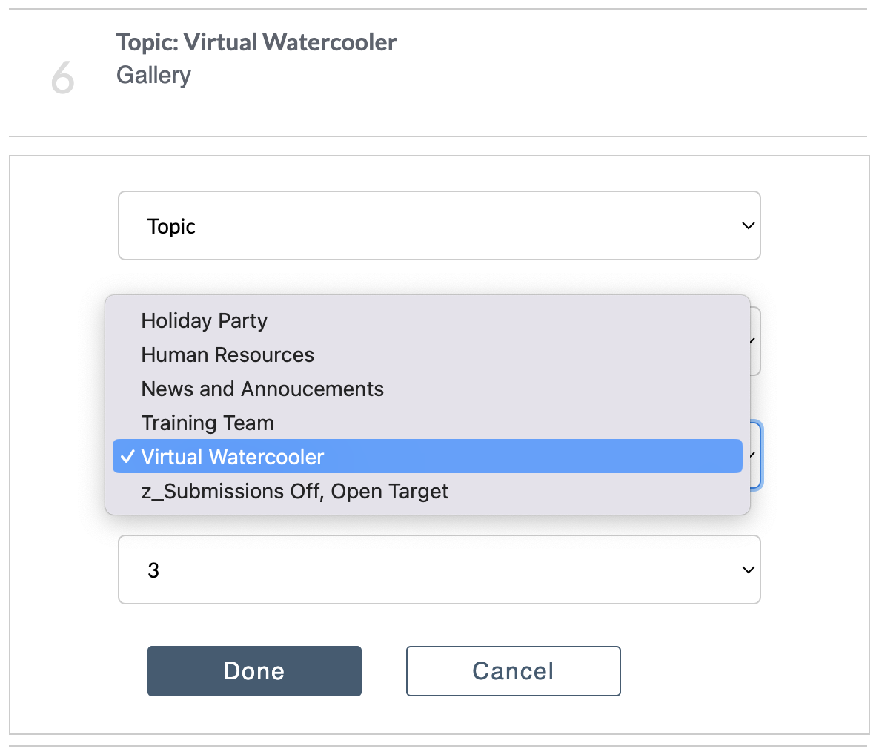Click the Topic: Virtual Watercooler heading
Screen dimensions: 879x752
[x=256, y=42]
